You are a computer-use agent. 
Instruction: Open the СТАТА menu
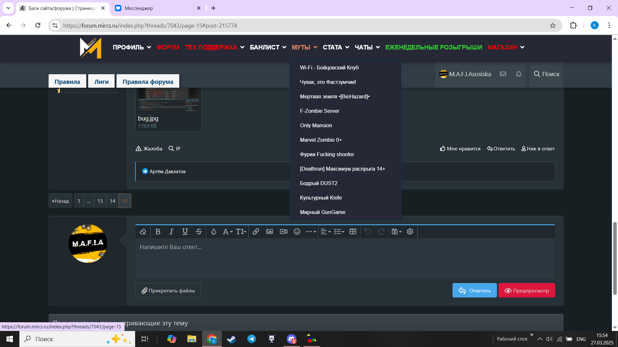(336, 47)
